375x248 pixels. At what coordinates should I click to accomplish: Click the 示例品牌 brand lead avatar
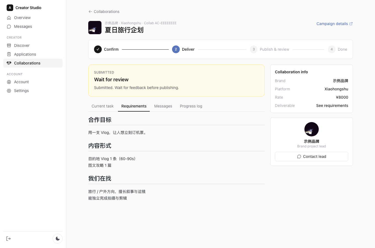[x=312, y=129]
